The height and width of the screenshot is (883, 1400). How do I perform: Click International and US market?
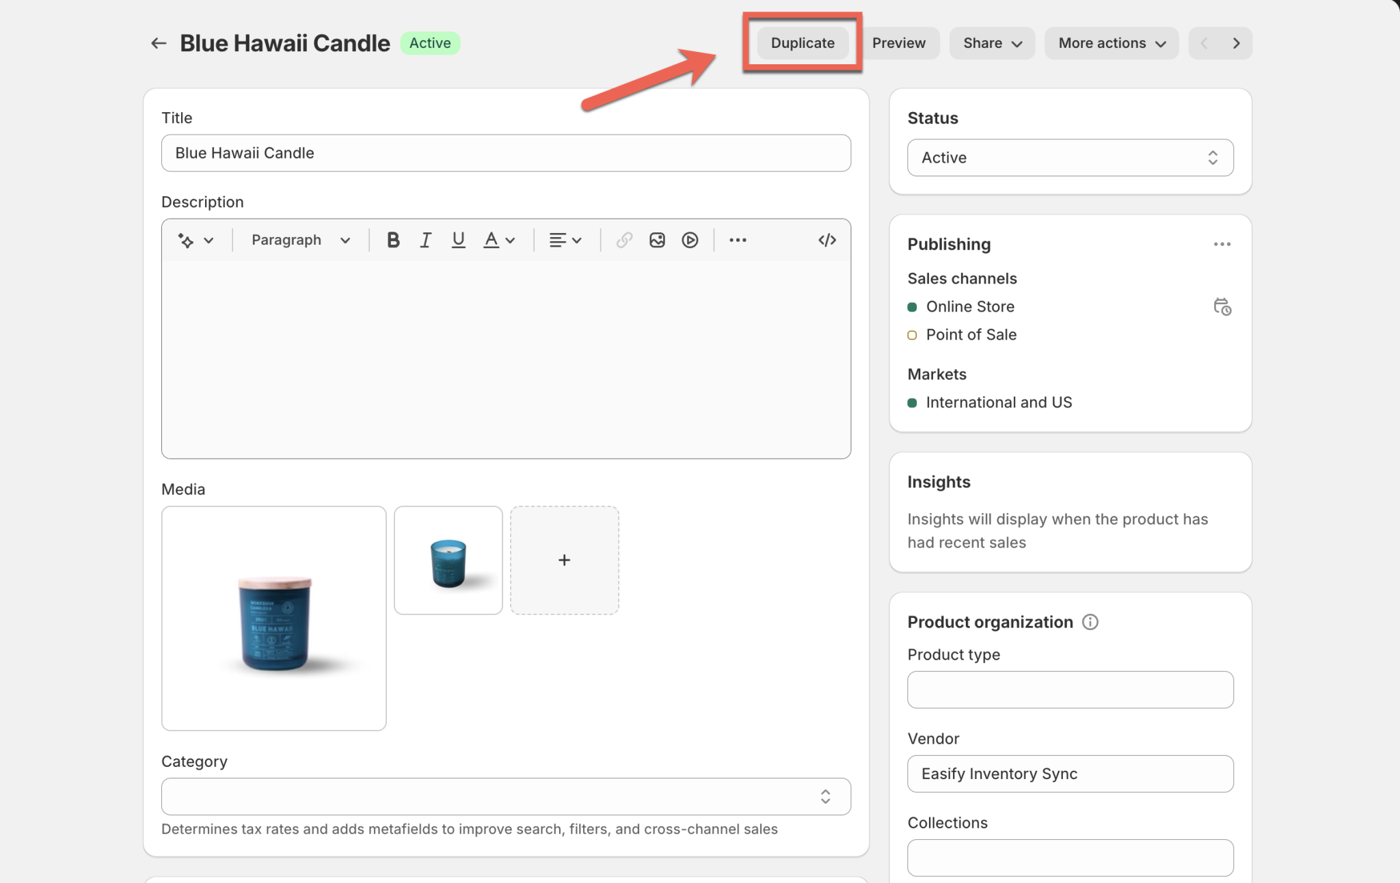[x=999, y=403]
